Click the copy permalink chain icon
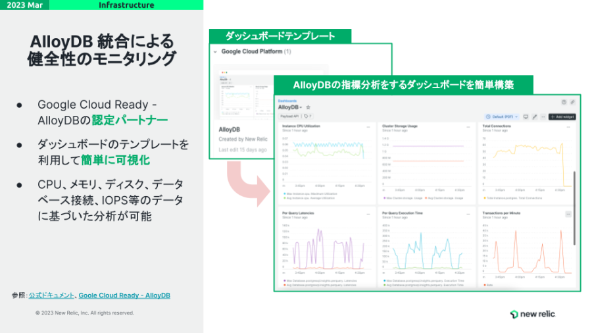 (572, 102)
